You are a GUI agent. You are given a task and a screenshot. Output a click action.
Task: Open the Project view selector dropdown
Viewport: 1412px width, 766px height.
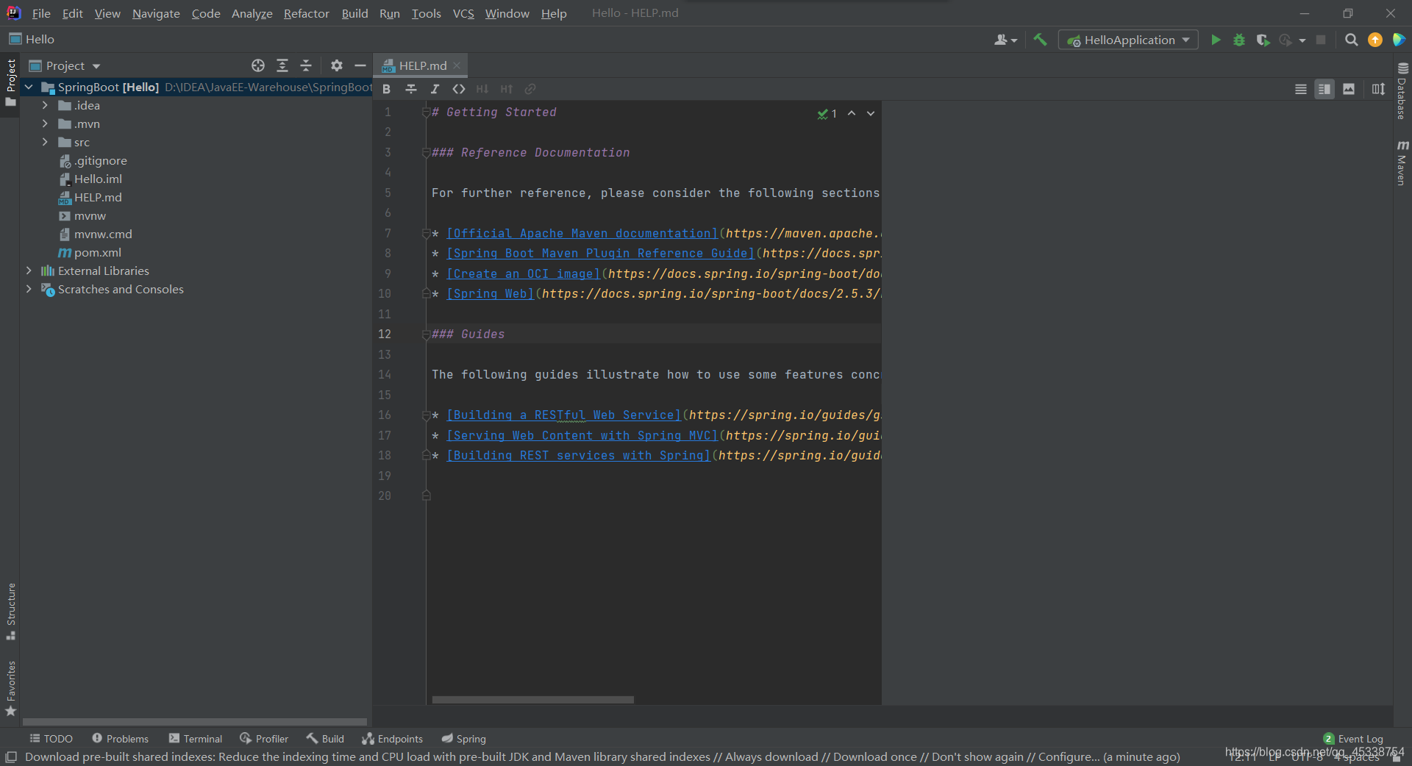(65, 65)
